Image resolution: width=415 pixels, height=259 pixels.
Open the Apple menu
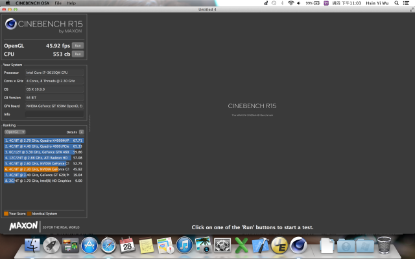(8, 3)
